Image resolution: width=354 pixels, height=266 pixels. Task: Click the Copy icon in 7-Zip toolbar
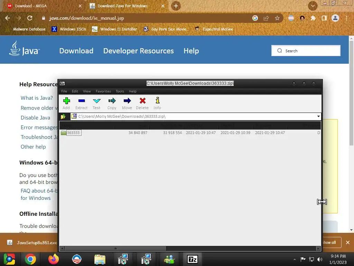(x=112, y=103)
